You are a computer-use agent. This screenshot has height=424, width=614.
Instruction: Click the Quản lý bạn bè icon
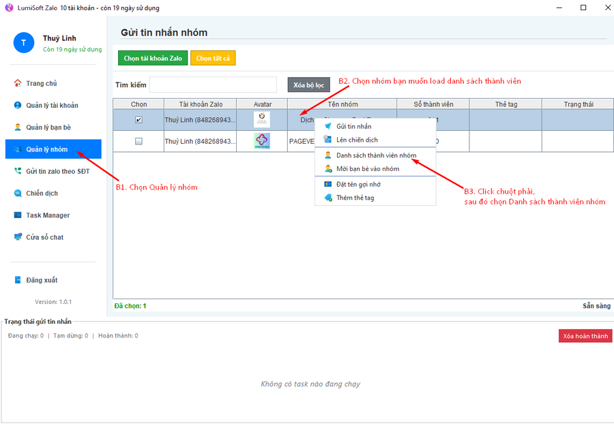(x=18, y=127)
